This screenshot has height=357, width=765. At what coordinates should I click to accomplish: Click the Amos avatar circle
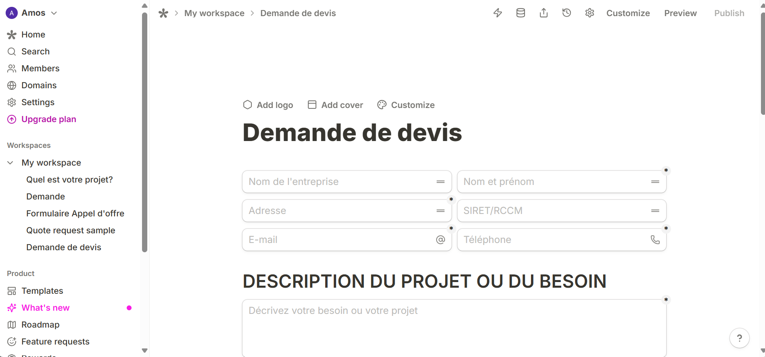point(12,13)
